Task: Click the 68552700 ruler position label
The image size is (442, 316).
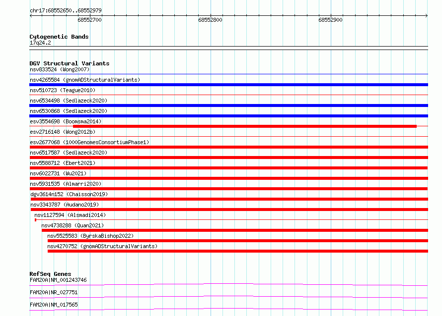Action: (89, 20)
